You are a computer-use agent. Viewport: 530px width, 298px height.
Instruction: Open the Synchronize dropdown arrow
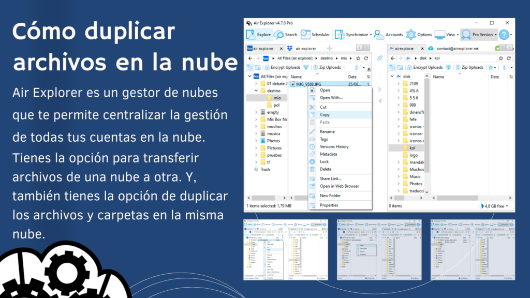371,35
